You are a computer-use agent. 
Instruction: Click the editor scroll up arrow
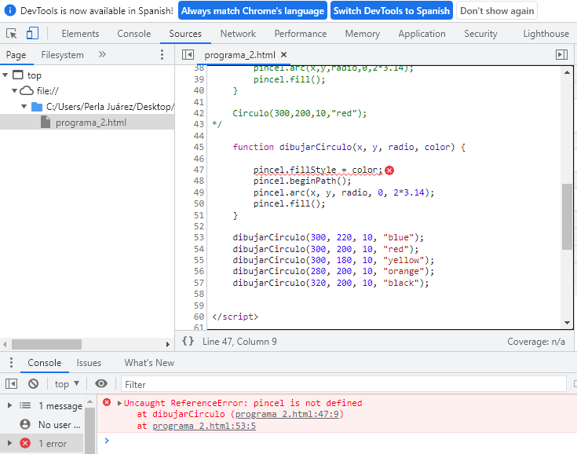[x=567, y=72]
